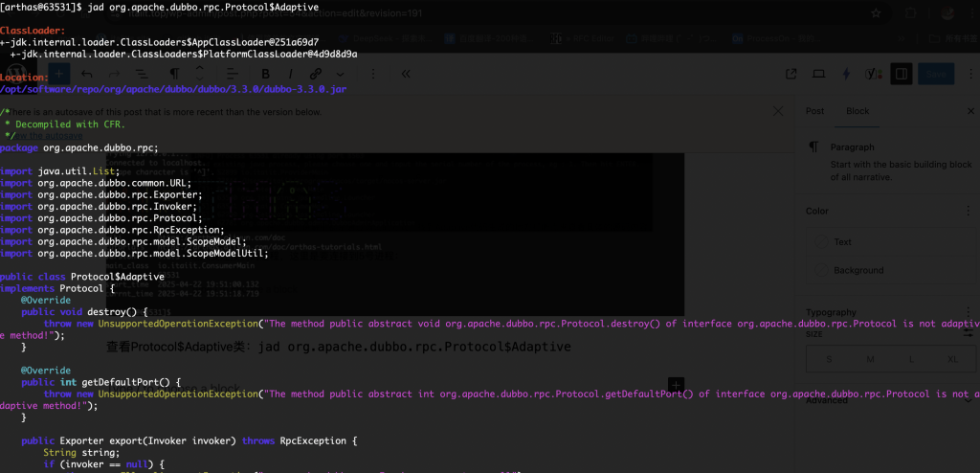Select font size L
980x473 pixels.
tap(911, 359)
